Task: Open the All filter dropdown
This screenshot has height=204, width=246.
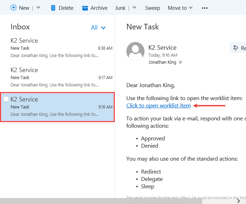Action: point(98,28)
